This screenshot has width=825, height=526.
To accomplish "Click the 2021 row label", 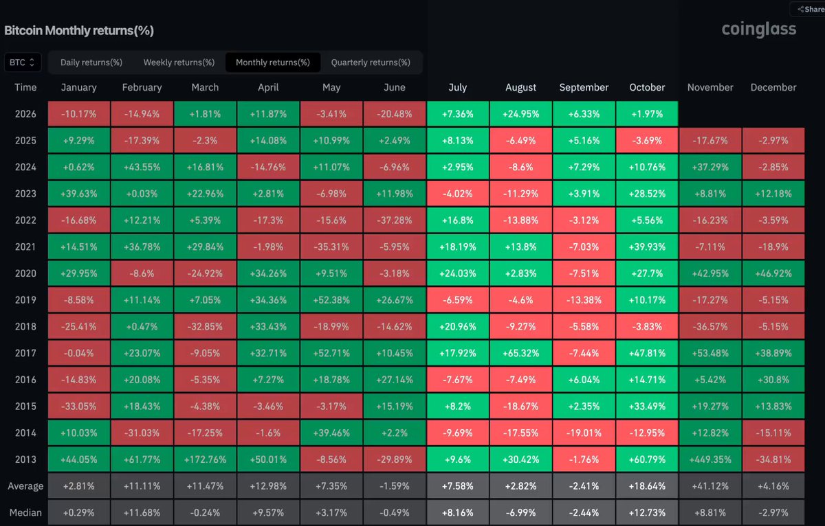I will 25,247.
